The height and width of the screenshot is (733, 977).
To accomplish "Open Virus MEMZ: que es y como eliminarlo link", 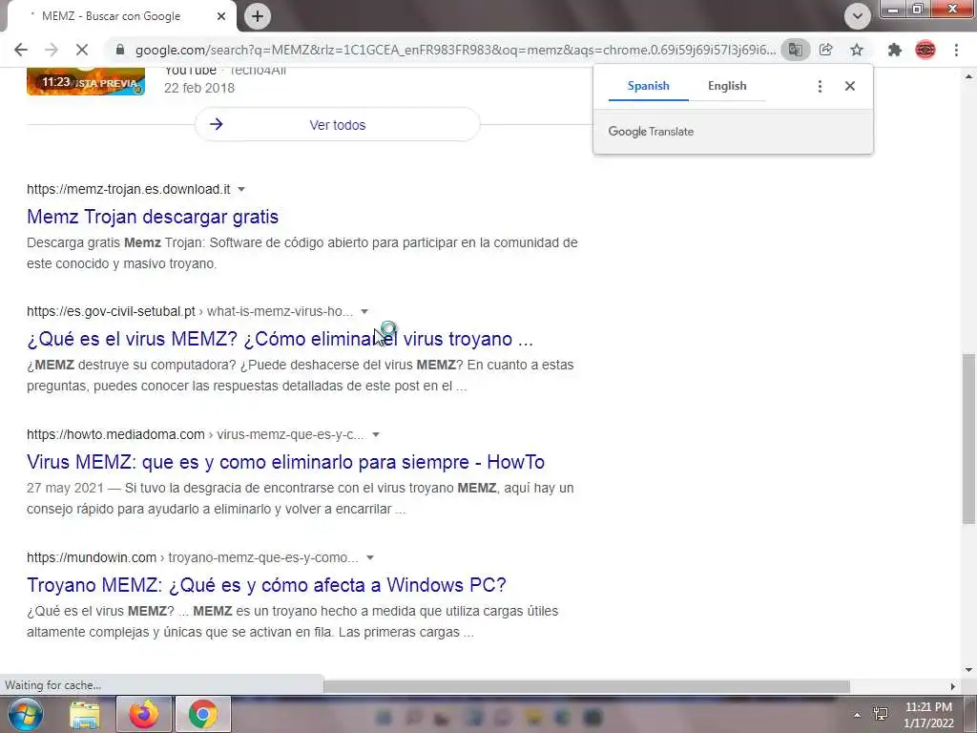I will [x=285, y=462].
